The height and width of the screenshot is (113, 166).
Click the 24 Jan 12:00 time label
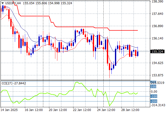point(106,110)
